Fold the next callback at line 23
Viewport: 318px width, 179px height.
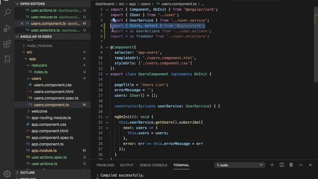(107, 128)
